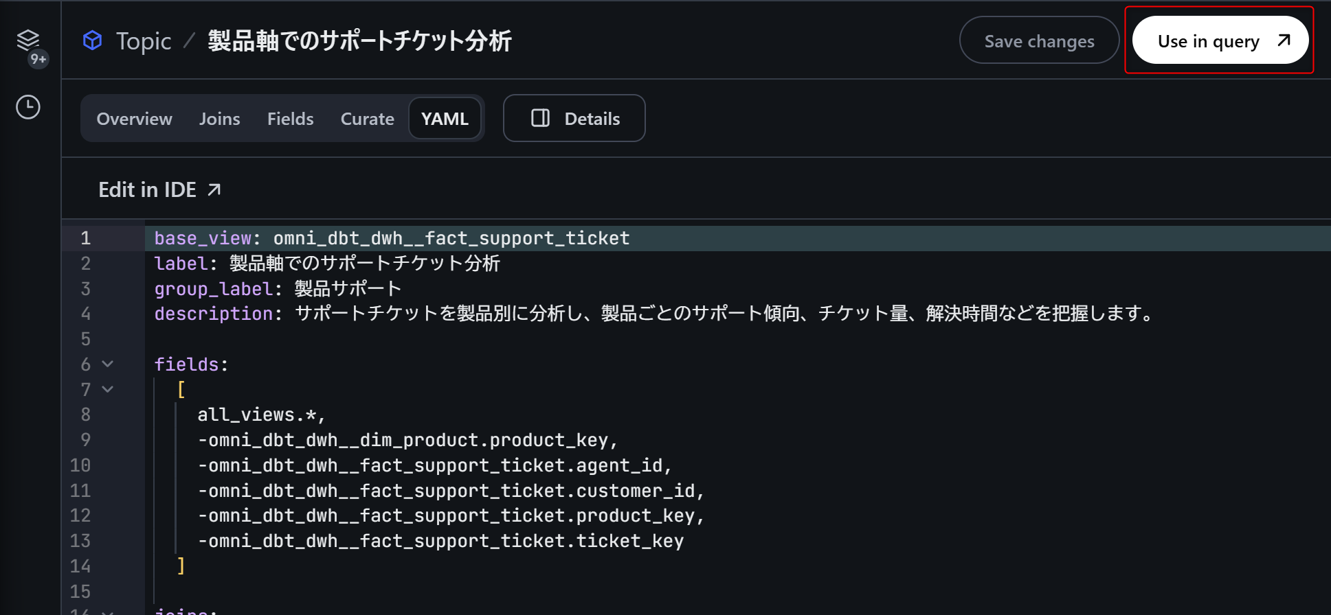The image size is (1331, 615).
Task: Open the Joins tab
Action: [x=219, y=119]
